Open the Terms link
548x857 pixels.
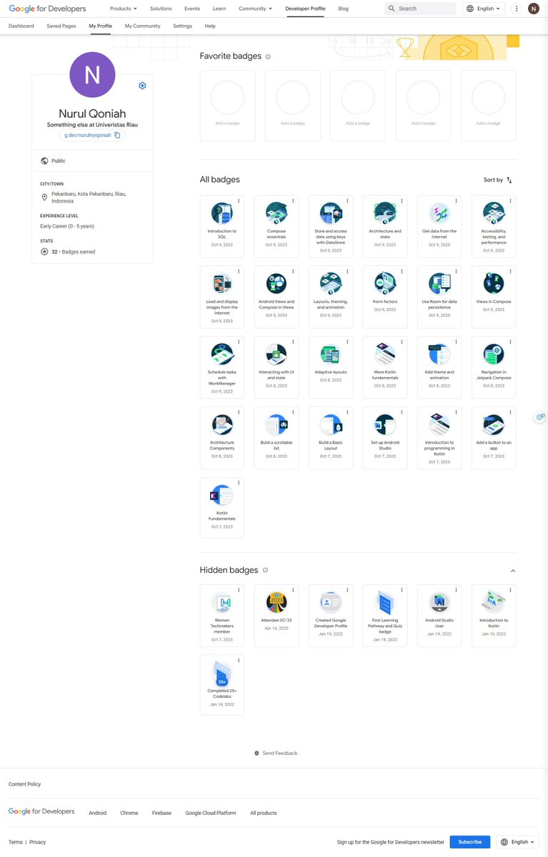[x=16, y=842]
